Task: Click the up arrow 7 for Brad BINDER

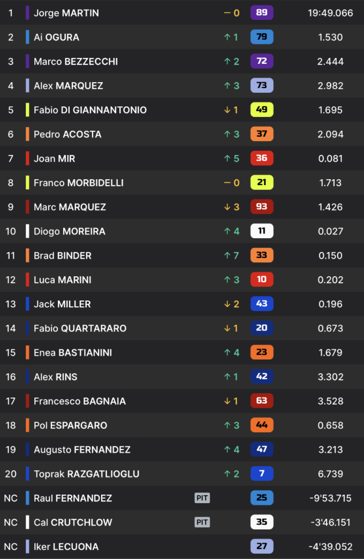Action: click(x=232, y=255)
